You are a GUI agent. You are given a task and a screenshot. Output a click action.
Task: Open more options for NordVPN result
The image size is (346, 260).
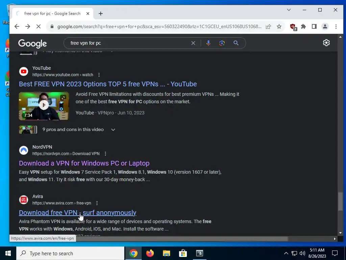[x=105, y=154]
